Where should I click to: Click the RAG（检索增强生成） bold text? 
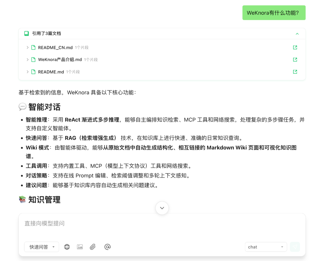[x=92, y=138]
